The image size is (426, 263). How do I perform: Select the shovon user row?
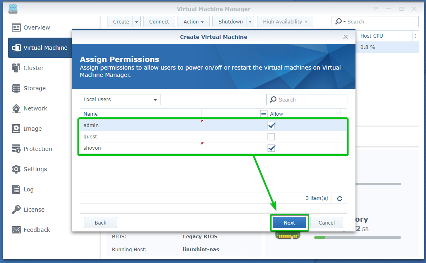click(x=213, y=148)
